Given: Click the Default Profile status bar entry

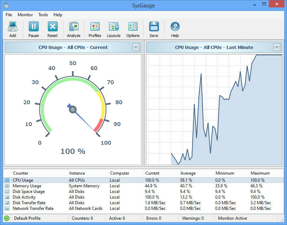Looking at the screenshot, I should (x=27, y=218).
